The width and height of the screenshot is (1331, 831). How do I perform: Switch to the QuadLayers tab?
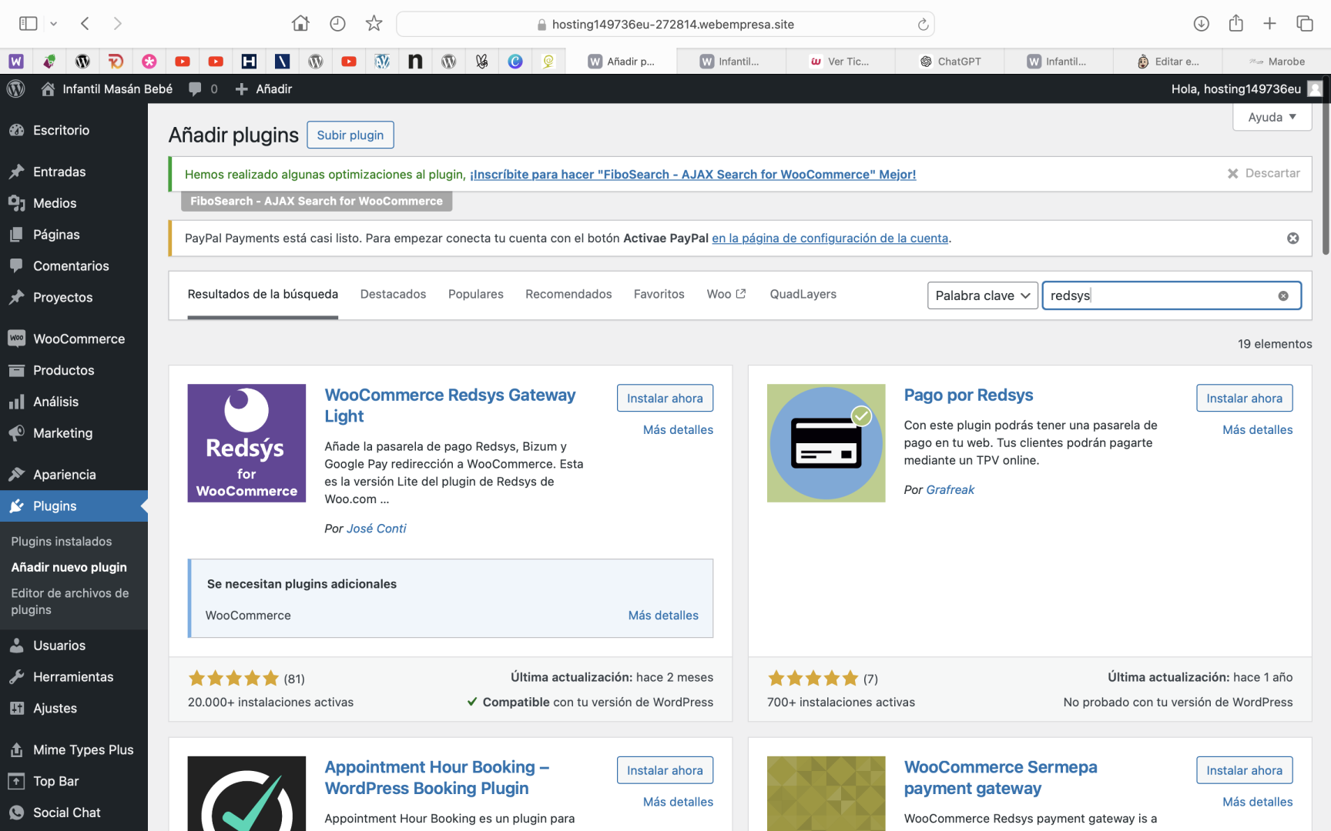pyautogui.click(x=803, y=294)
